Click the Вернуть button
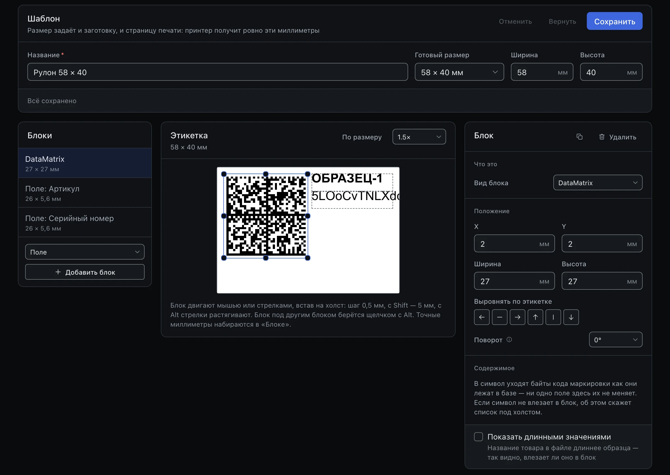Screen dimensions: 670x475 [562, 21]
